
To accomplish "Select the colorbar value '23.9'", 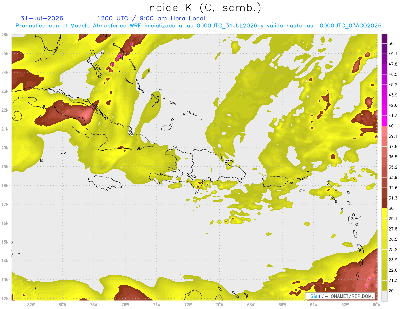I will pos(393,260).
